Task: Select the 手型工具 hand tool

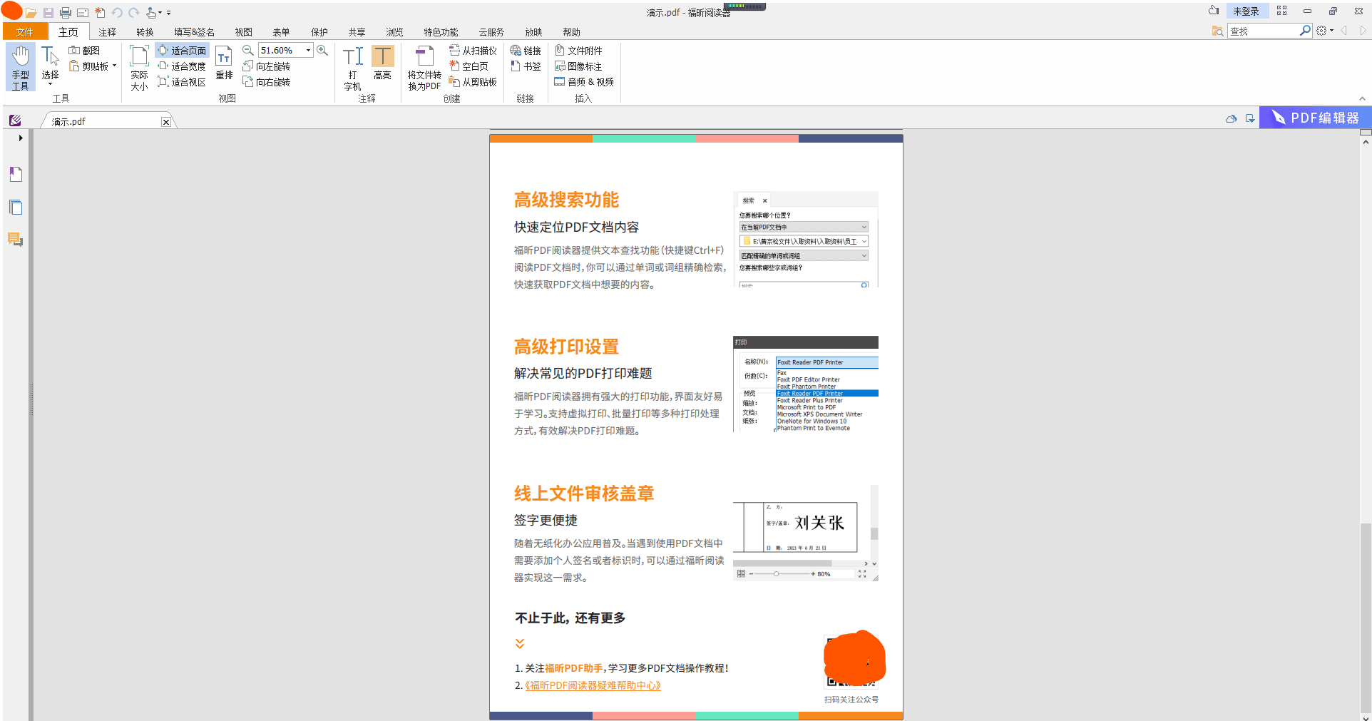Action: point(21,67)
